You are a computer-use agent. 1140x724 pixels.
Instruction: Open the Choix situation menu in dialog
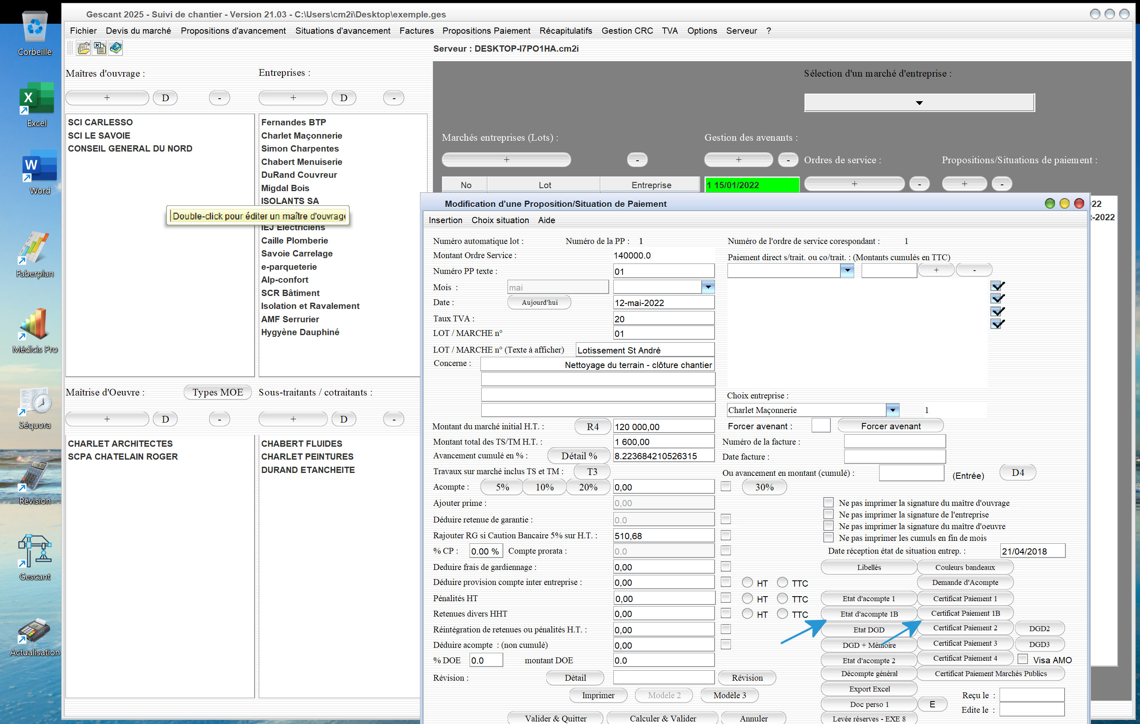[x=500, y=220]
